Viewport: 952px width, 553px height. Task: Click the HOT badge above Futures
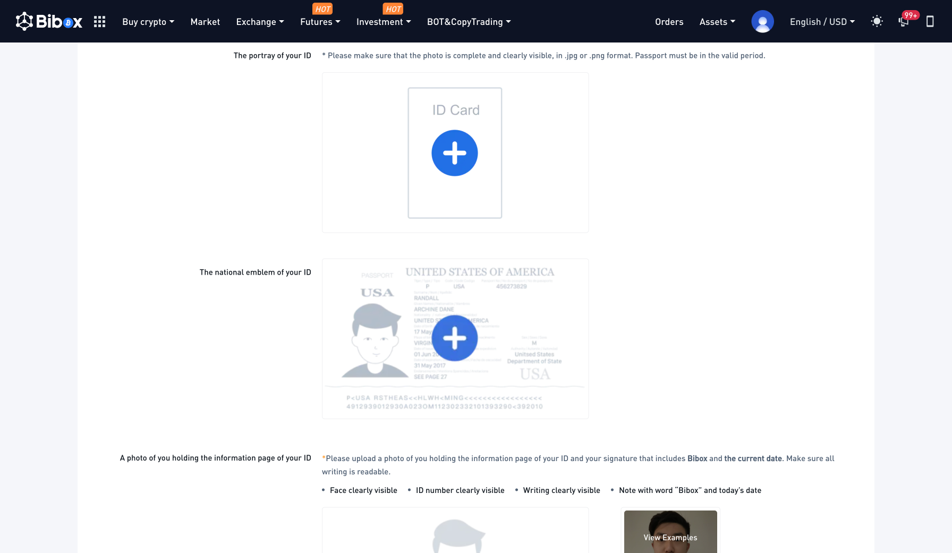coord(322,9)
